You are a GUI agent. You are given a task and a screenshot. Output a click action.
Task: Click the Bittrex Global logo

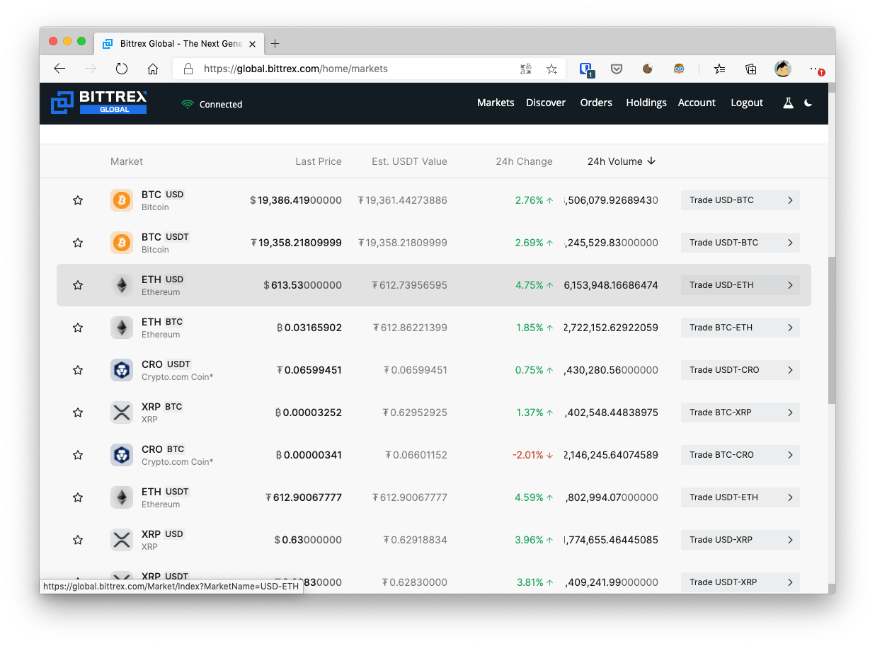coord(99,103)
